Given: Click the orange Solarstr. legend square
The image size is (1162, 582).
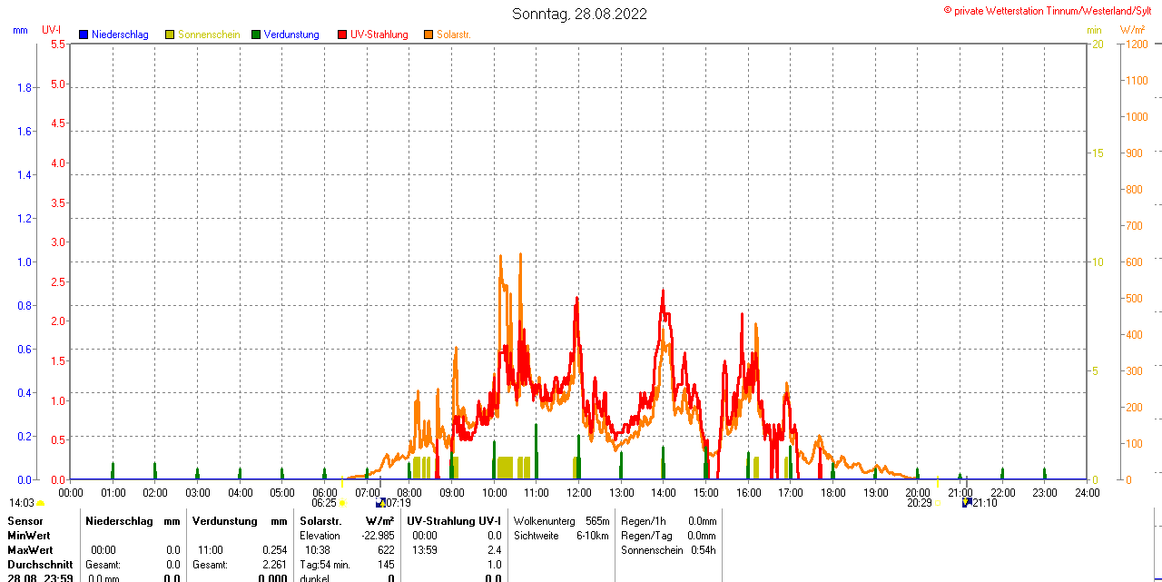Looking at the screenshot, I should coord(428,35).
